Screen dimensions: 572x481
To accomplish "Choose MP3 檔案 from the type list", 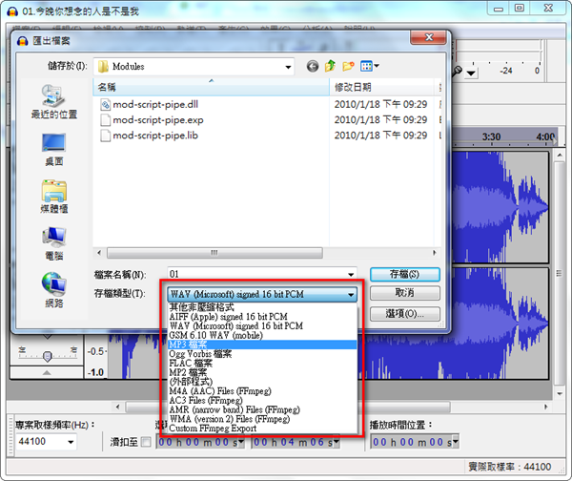I will [x=262, y=345].
